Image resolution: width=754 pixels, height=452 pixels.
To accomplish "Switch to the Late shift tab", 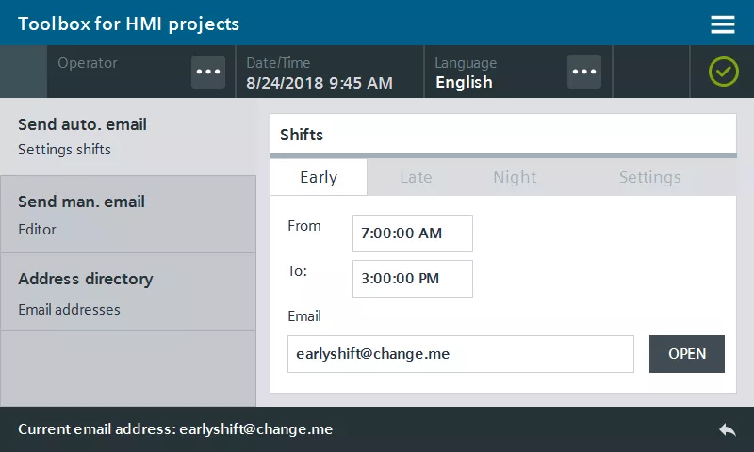I will click(x=416, y=177).
